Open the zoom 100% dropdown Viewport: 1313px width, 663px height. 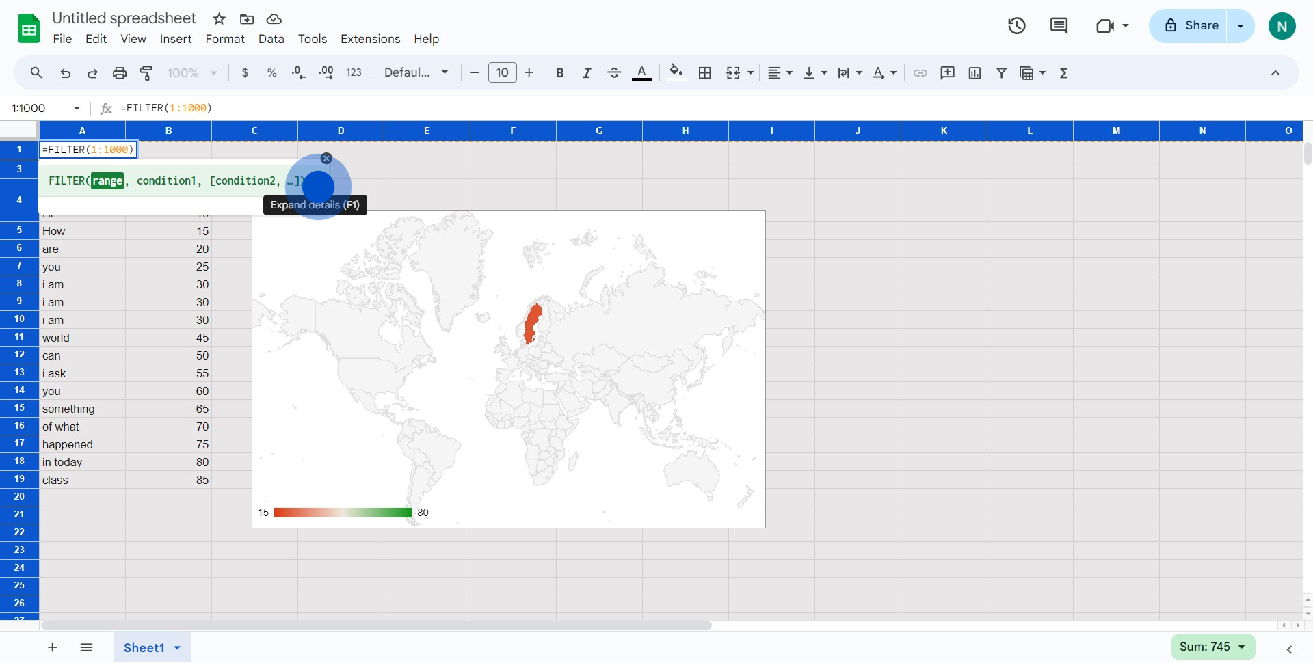click(192, 73)
